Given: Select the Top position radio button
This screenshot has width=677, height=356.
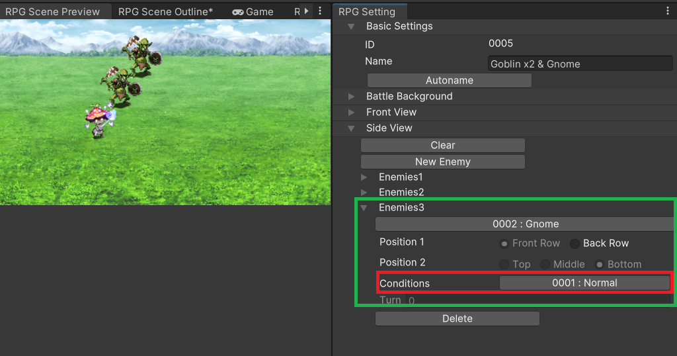Looking at the screenshot, I should 504,264.
